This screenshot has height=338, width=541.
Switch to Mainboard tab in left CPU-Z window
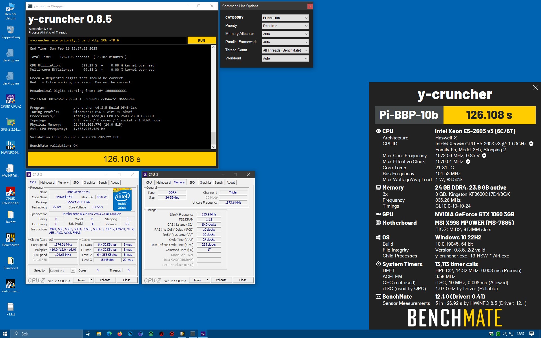(x=47, y=183)
